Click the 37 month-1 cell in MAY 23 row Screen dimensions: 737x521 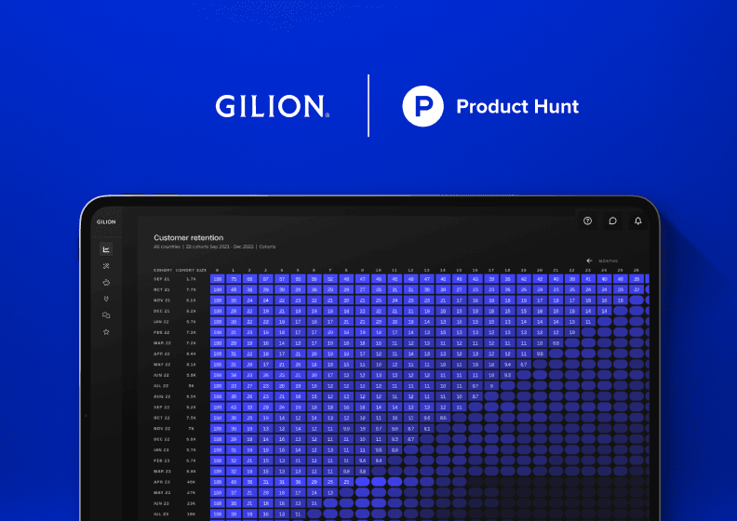[234, 493]
